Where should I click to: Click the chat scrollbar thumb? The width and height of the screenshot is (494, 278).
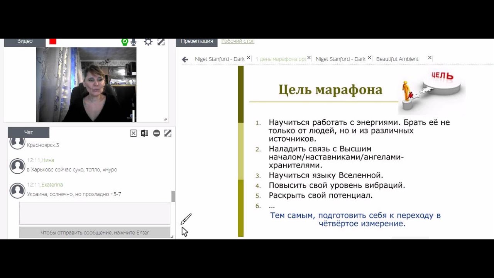(x=173, y=196)
